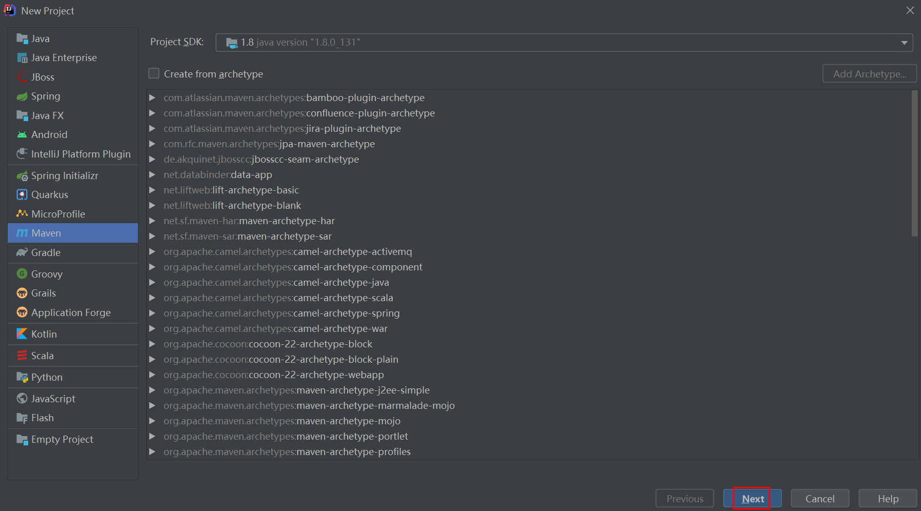Image resolution: width=921 pixels, height=511 pixels.
Task: Click Add Archetype button
Action: pyautogui.click(x=870, y=73)
